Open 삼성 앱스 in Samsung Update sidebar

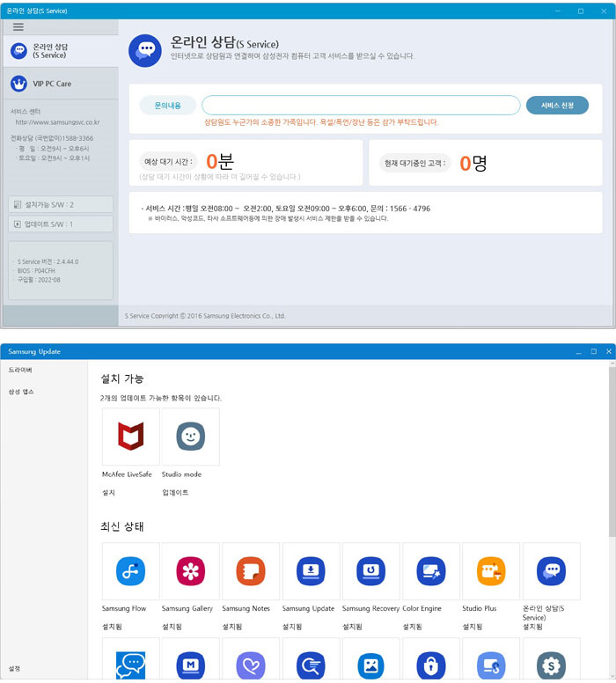(21, 392)
